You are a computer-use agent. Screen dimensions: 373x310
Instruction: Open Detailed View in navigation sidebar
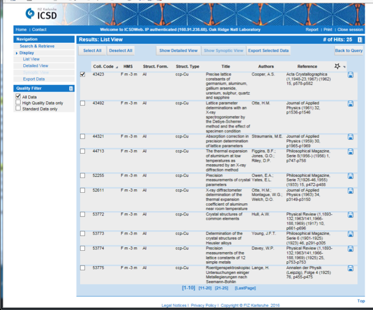click(35, 65)
